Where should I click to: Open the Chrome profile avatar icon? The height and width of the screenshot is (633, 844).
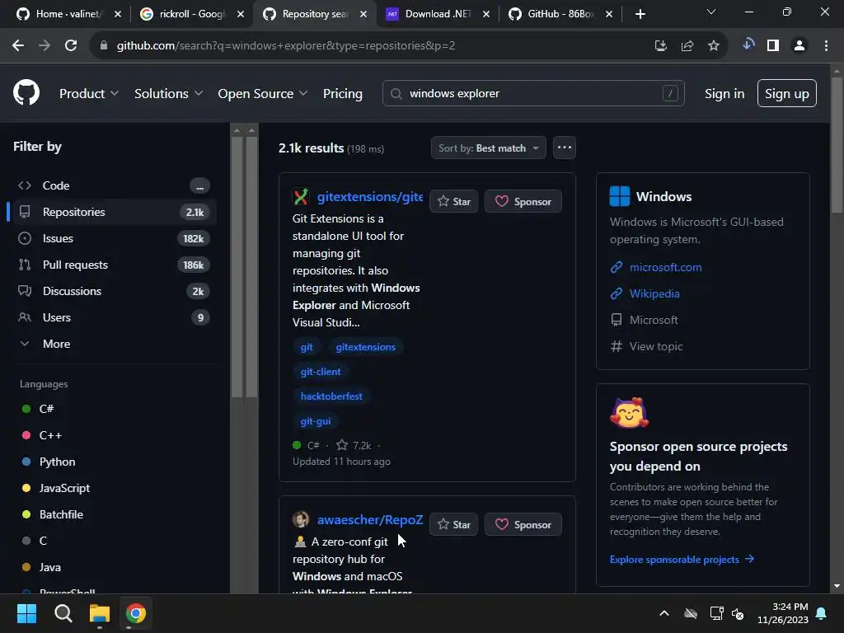(x=799, y=46)
